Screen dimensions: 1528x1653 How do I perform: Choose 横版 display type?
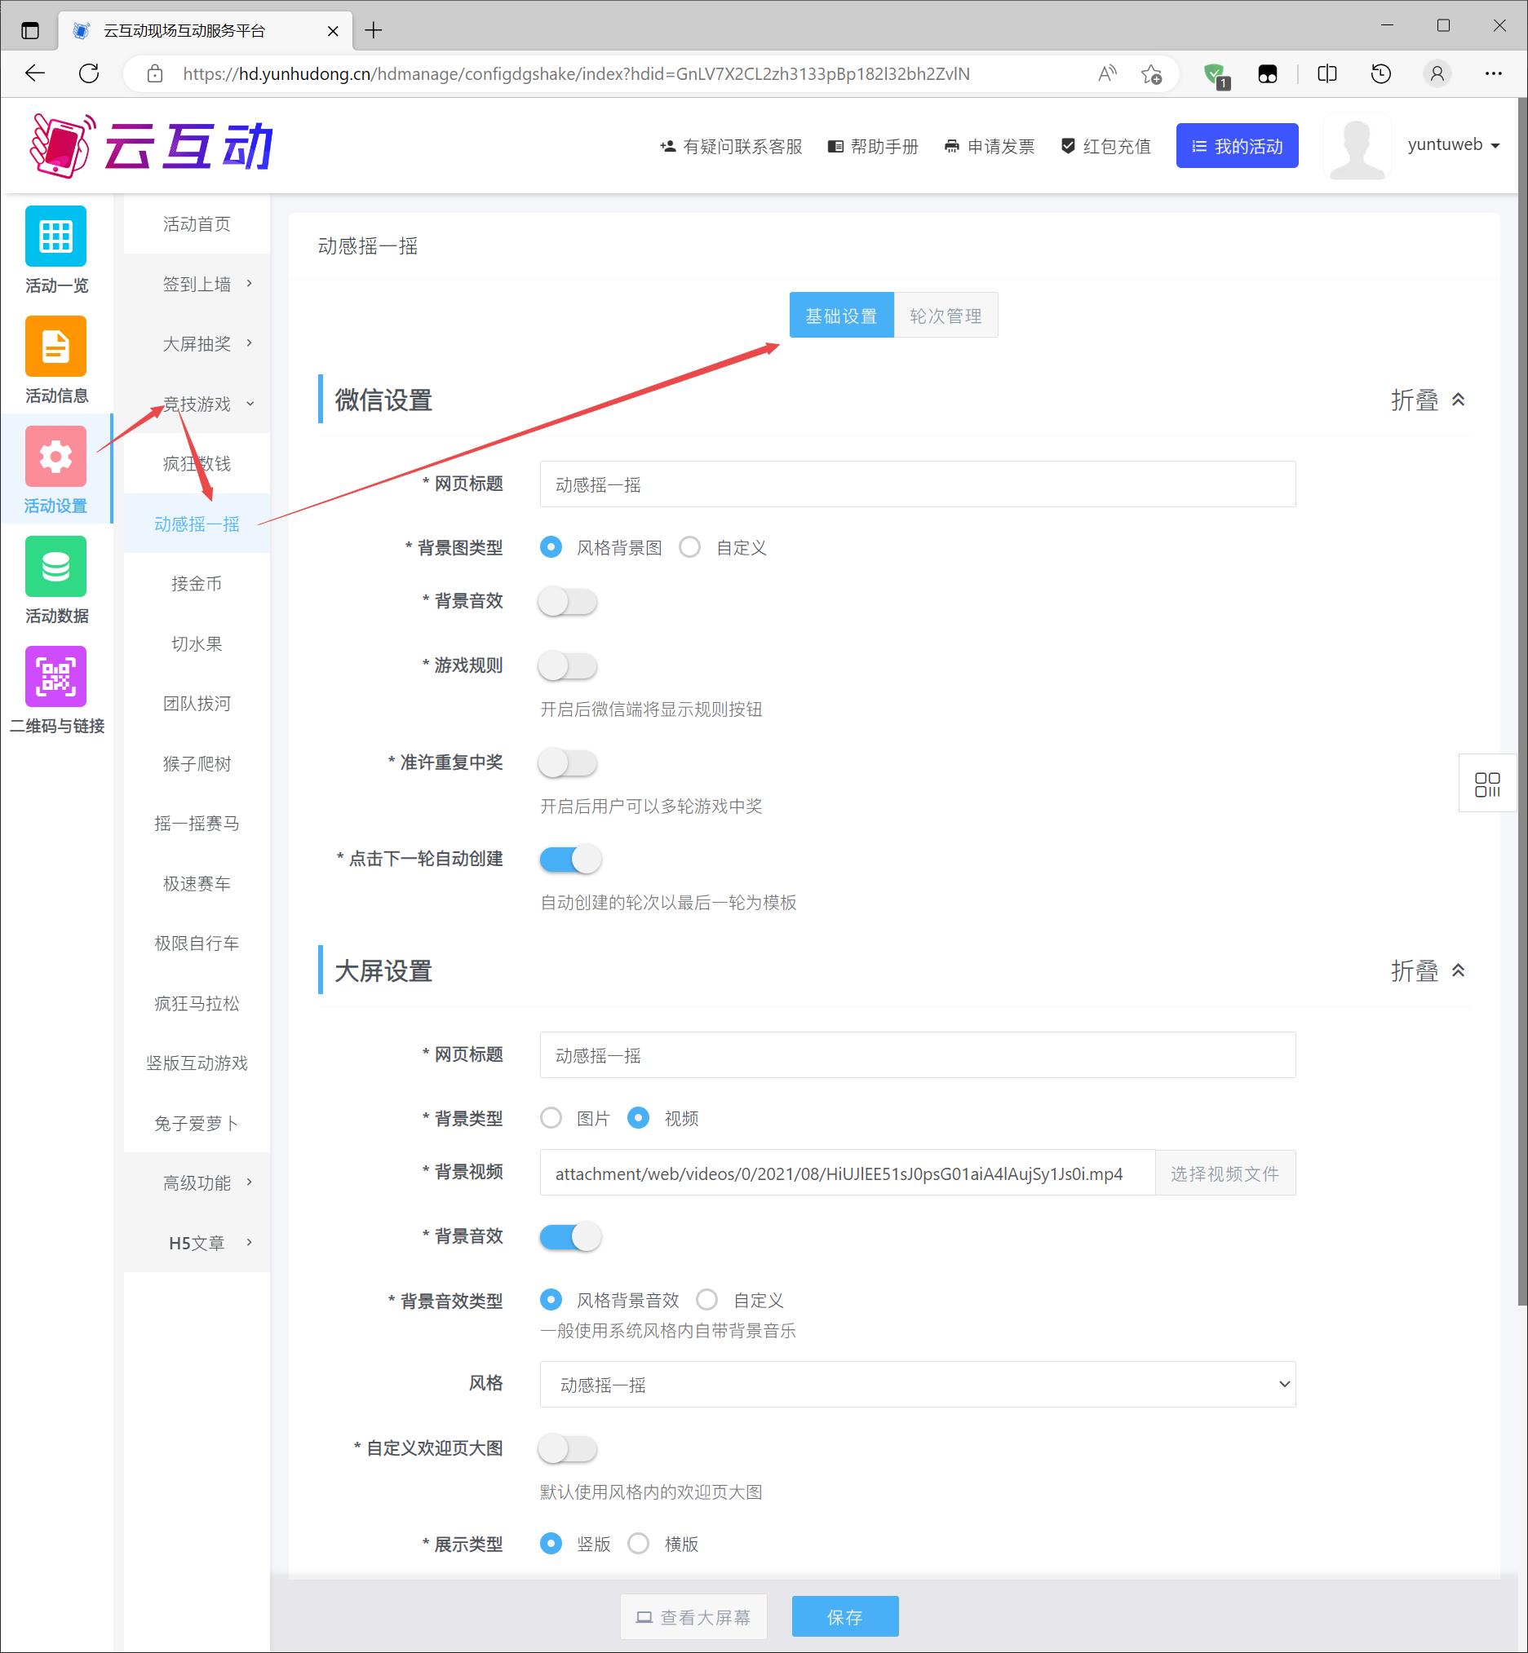point(638,1543)
